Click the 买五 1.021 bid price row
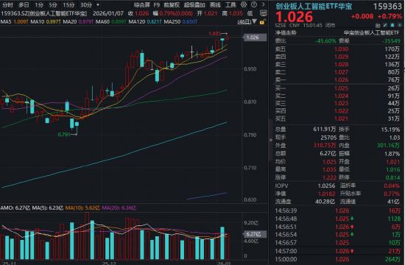405x265 pixels. pos(337,119)
